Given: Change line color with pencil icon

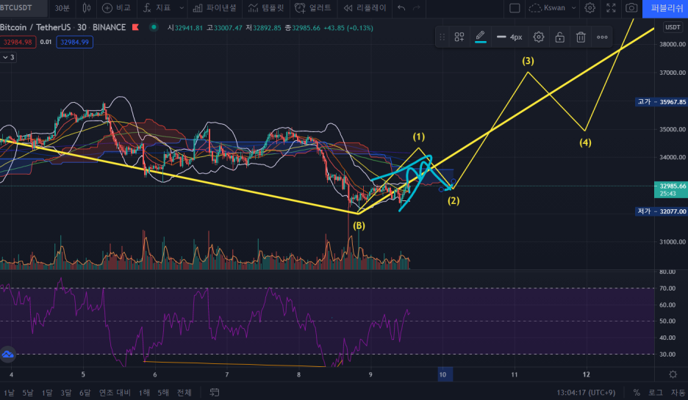Looking at the screenshot, I should click(x=481, y=37).
